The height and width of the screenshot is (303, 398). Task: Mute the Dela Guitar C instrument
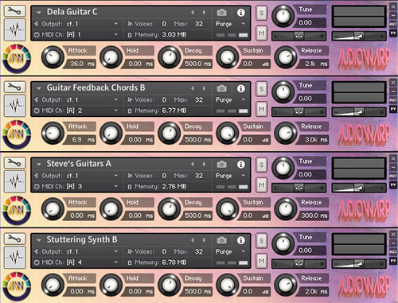click(x=262, y=33)
